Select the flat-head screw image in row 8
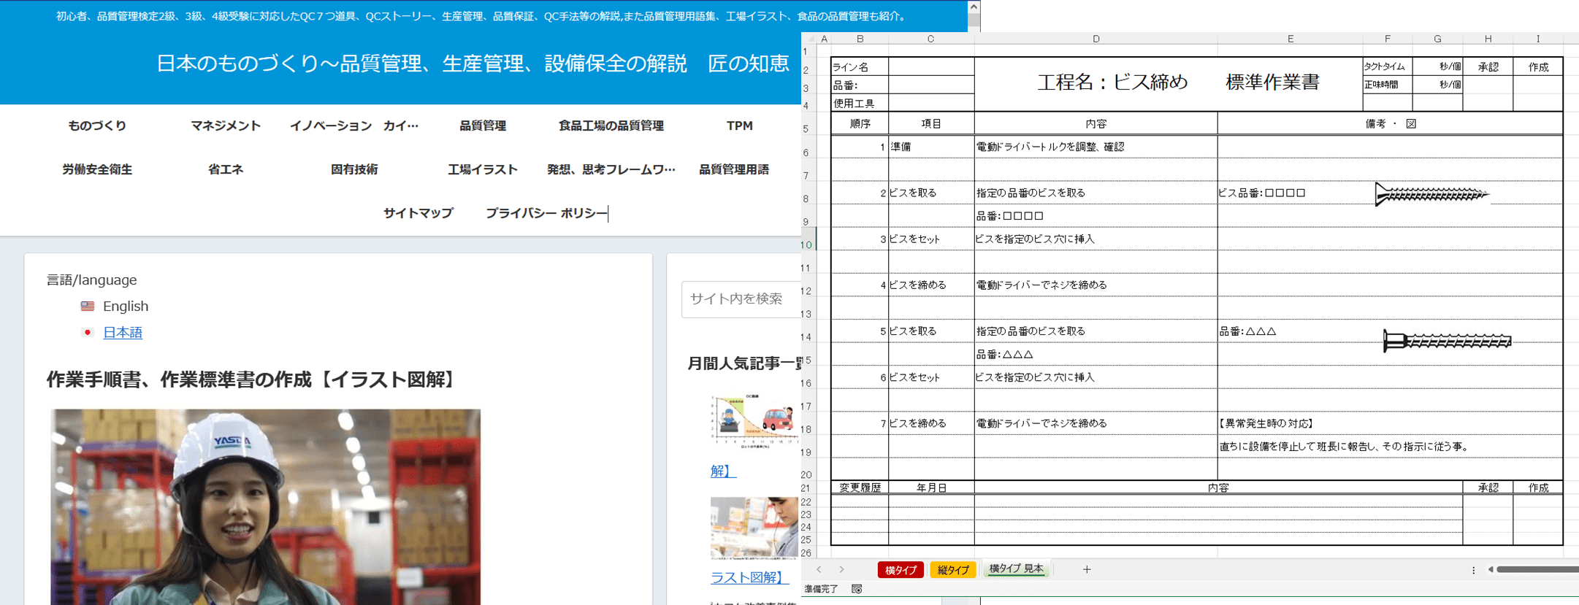 click(1431, 194)
